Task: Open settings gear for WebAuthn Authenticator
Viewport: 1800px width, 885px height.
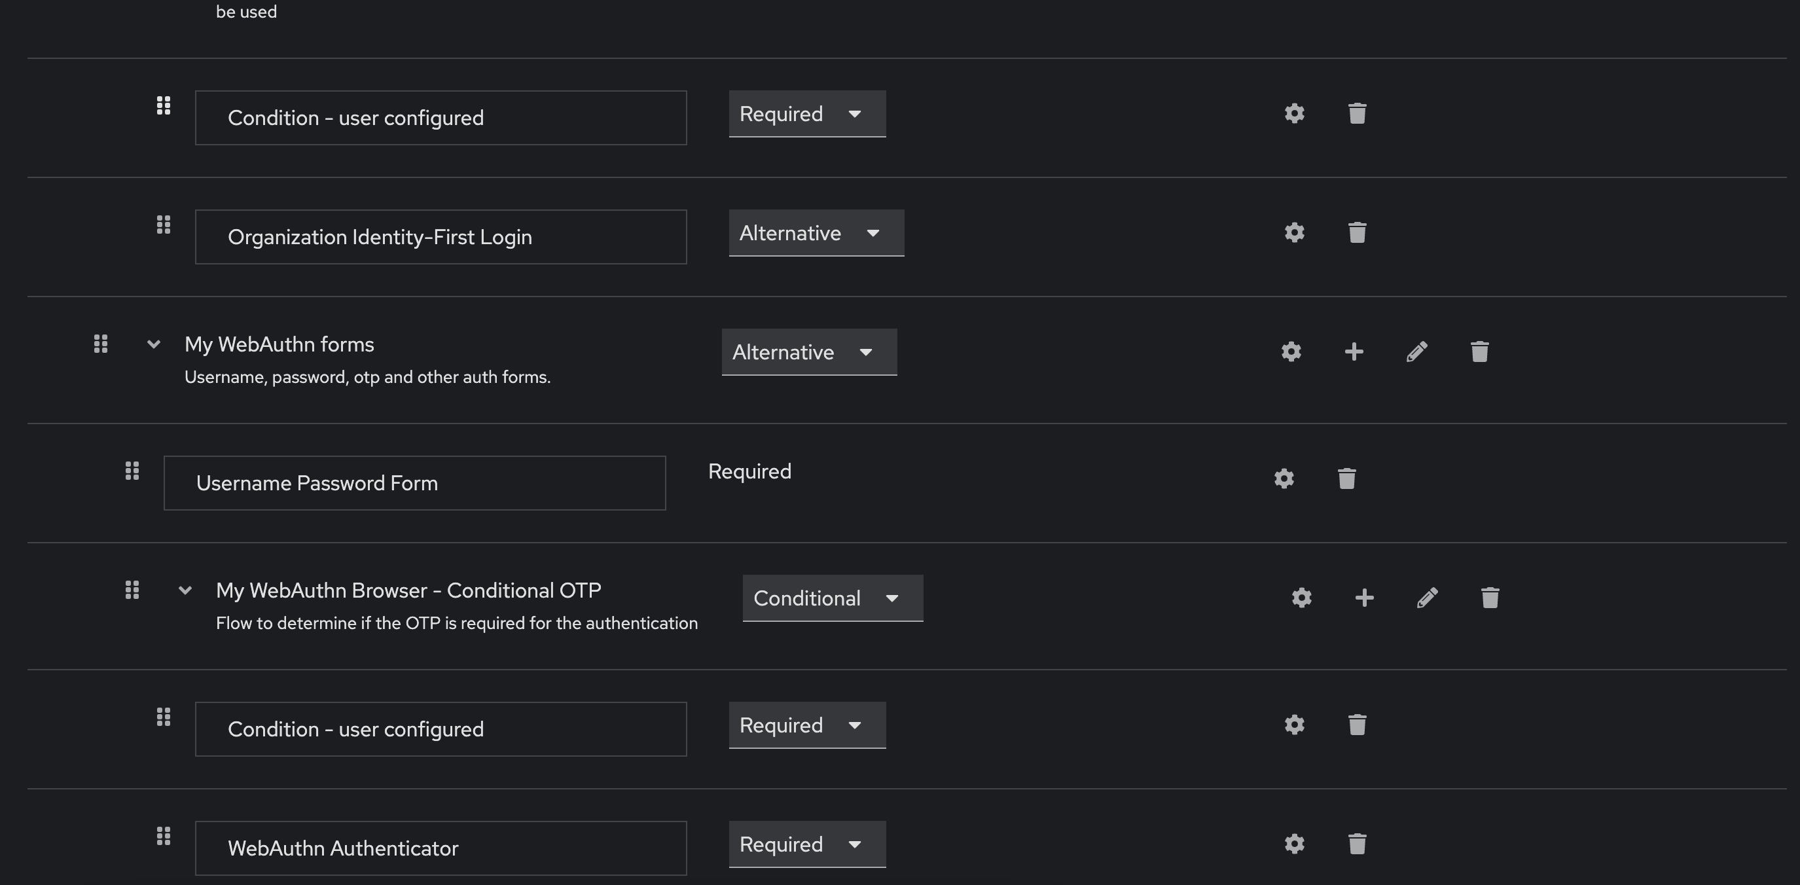Action: coord(1294,844)
